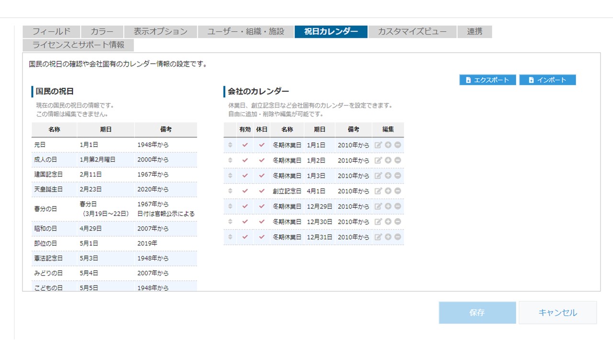Image resolution: width=613 pixels, height=345 pixels.
Task: Click the sort handle of the 1月1日 company row
Action: (x=230, y=145)
